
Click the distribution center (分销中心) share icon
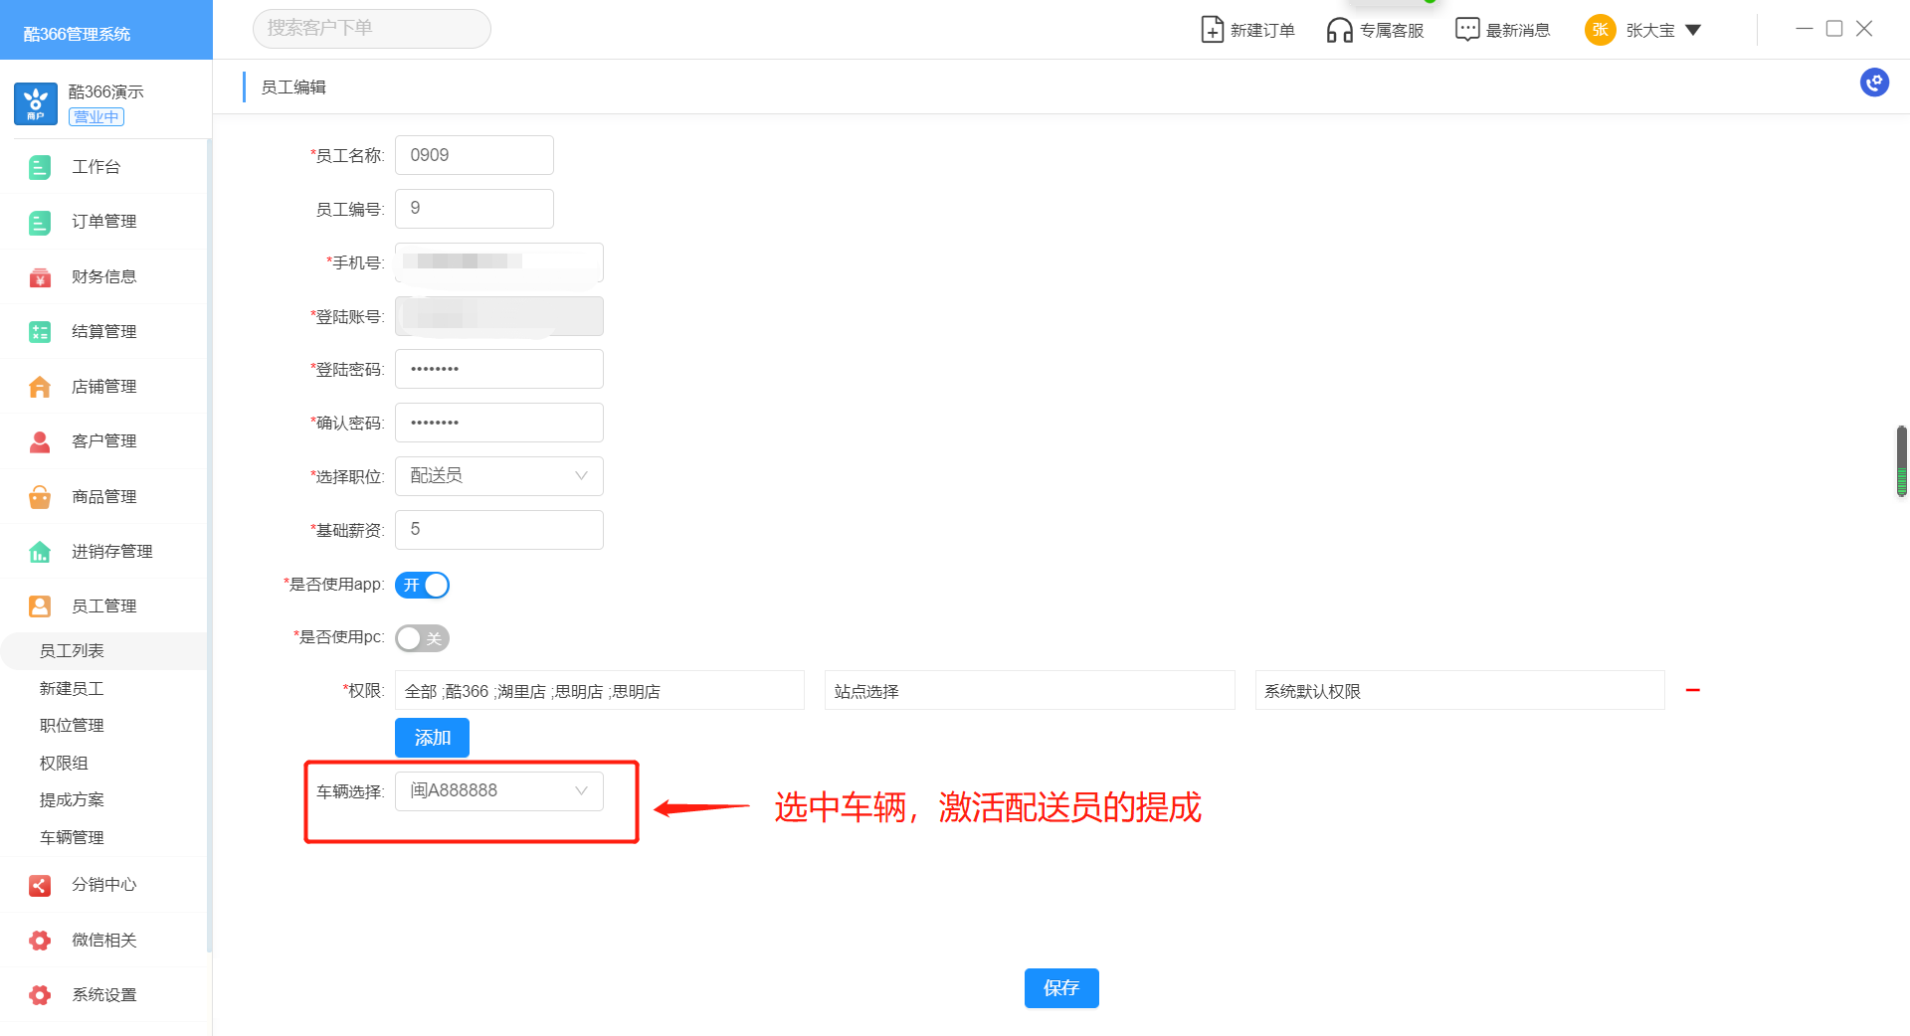click(40, 885)
